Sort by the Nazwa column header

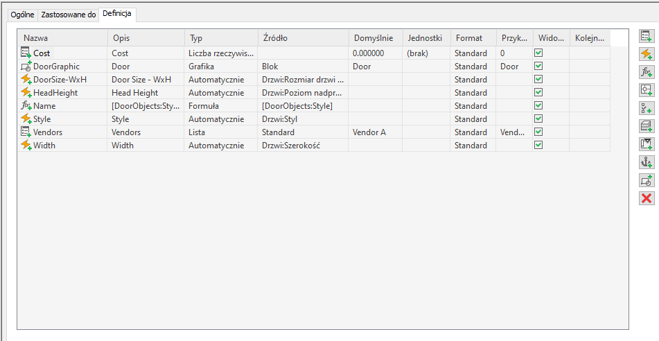pos(62,38)
